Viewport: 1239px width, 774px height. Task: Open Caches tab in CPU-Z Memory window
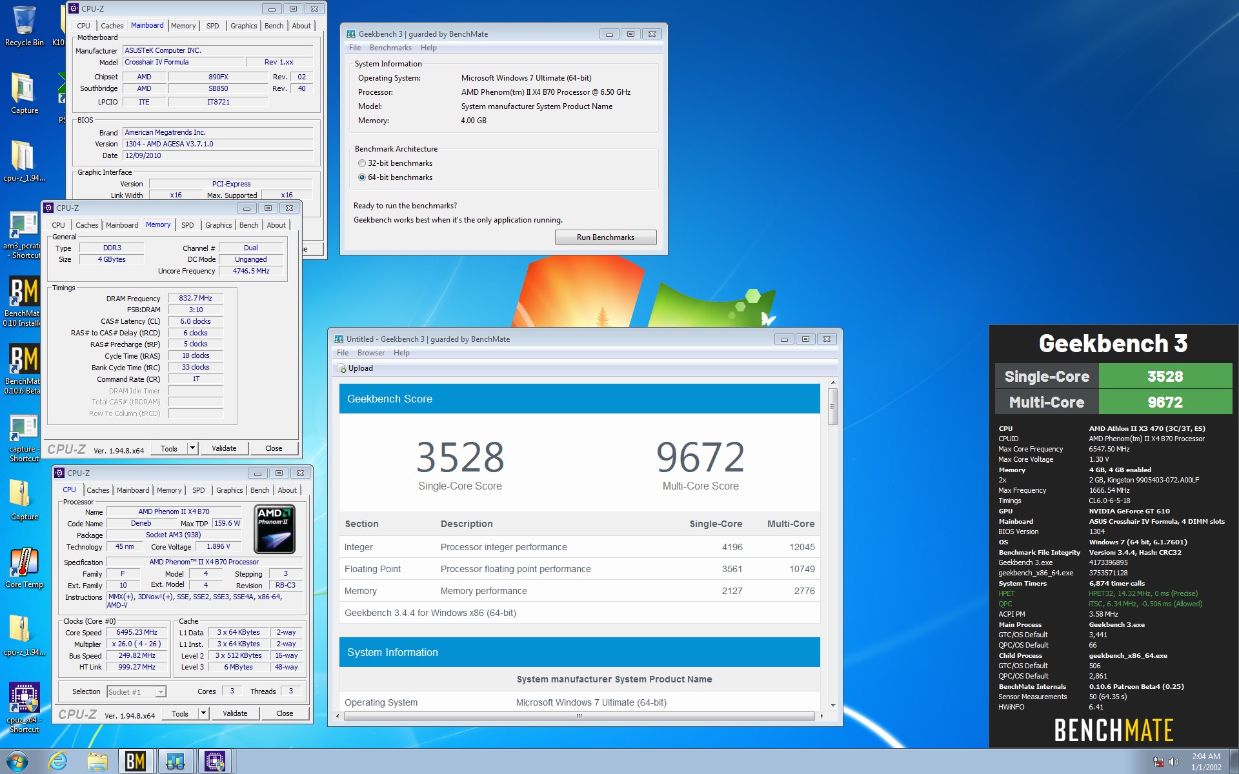click(x=87, y=225)
